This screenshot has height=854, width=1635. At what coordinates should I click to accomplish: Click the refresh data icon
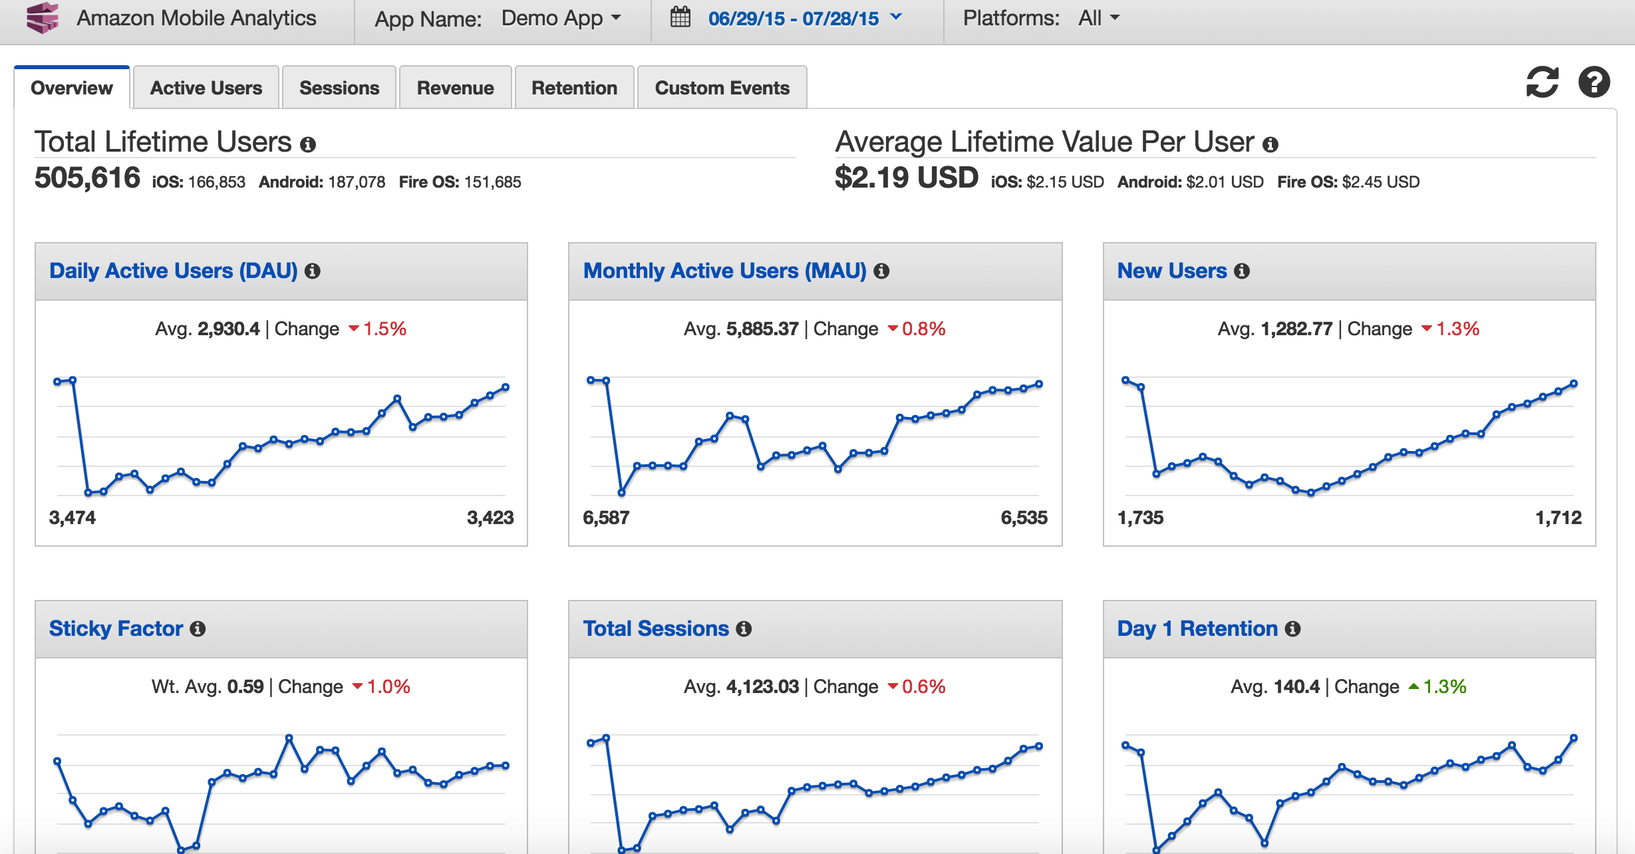(x=1542, y=82)
